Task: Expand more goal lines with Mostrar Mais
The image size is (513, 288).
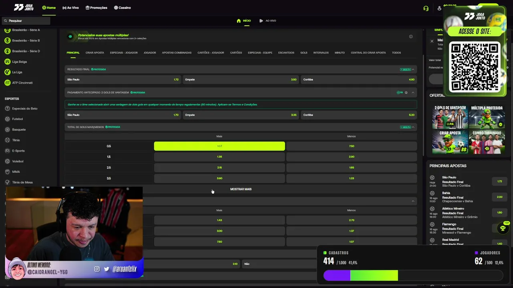Action: 241,189
